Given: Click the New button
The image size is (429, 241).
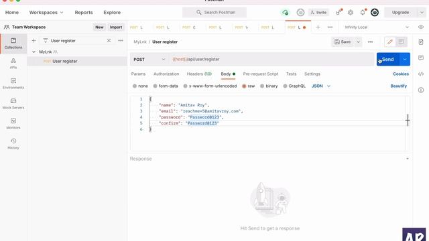Looking at the screenshot, I should (99, 27).
